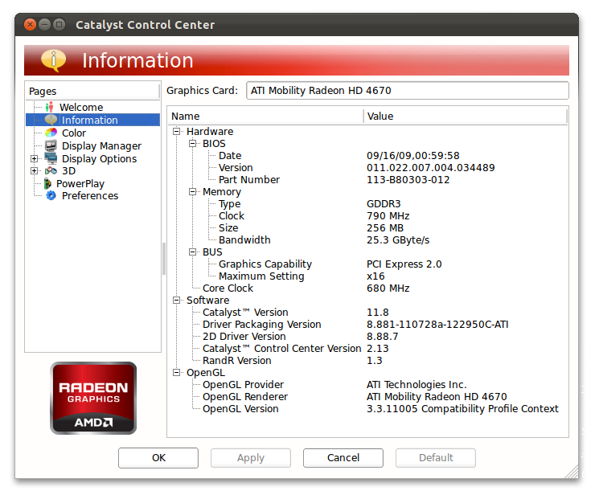Click the 8.881-110728a-122950C-ATI value
The height and width of the screenshot is (495, 595).
[437, 325]
